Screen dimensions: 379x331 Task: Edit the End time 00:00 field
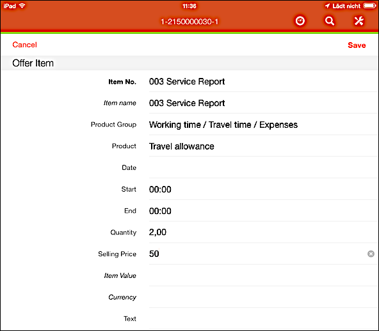tap(263, 211)
